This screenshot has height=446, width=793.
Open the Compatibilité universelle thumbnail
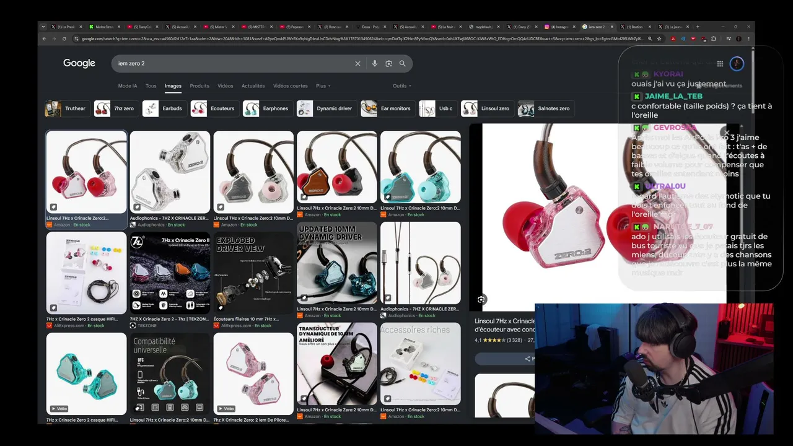170,374
